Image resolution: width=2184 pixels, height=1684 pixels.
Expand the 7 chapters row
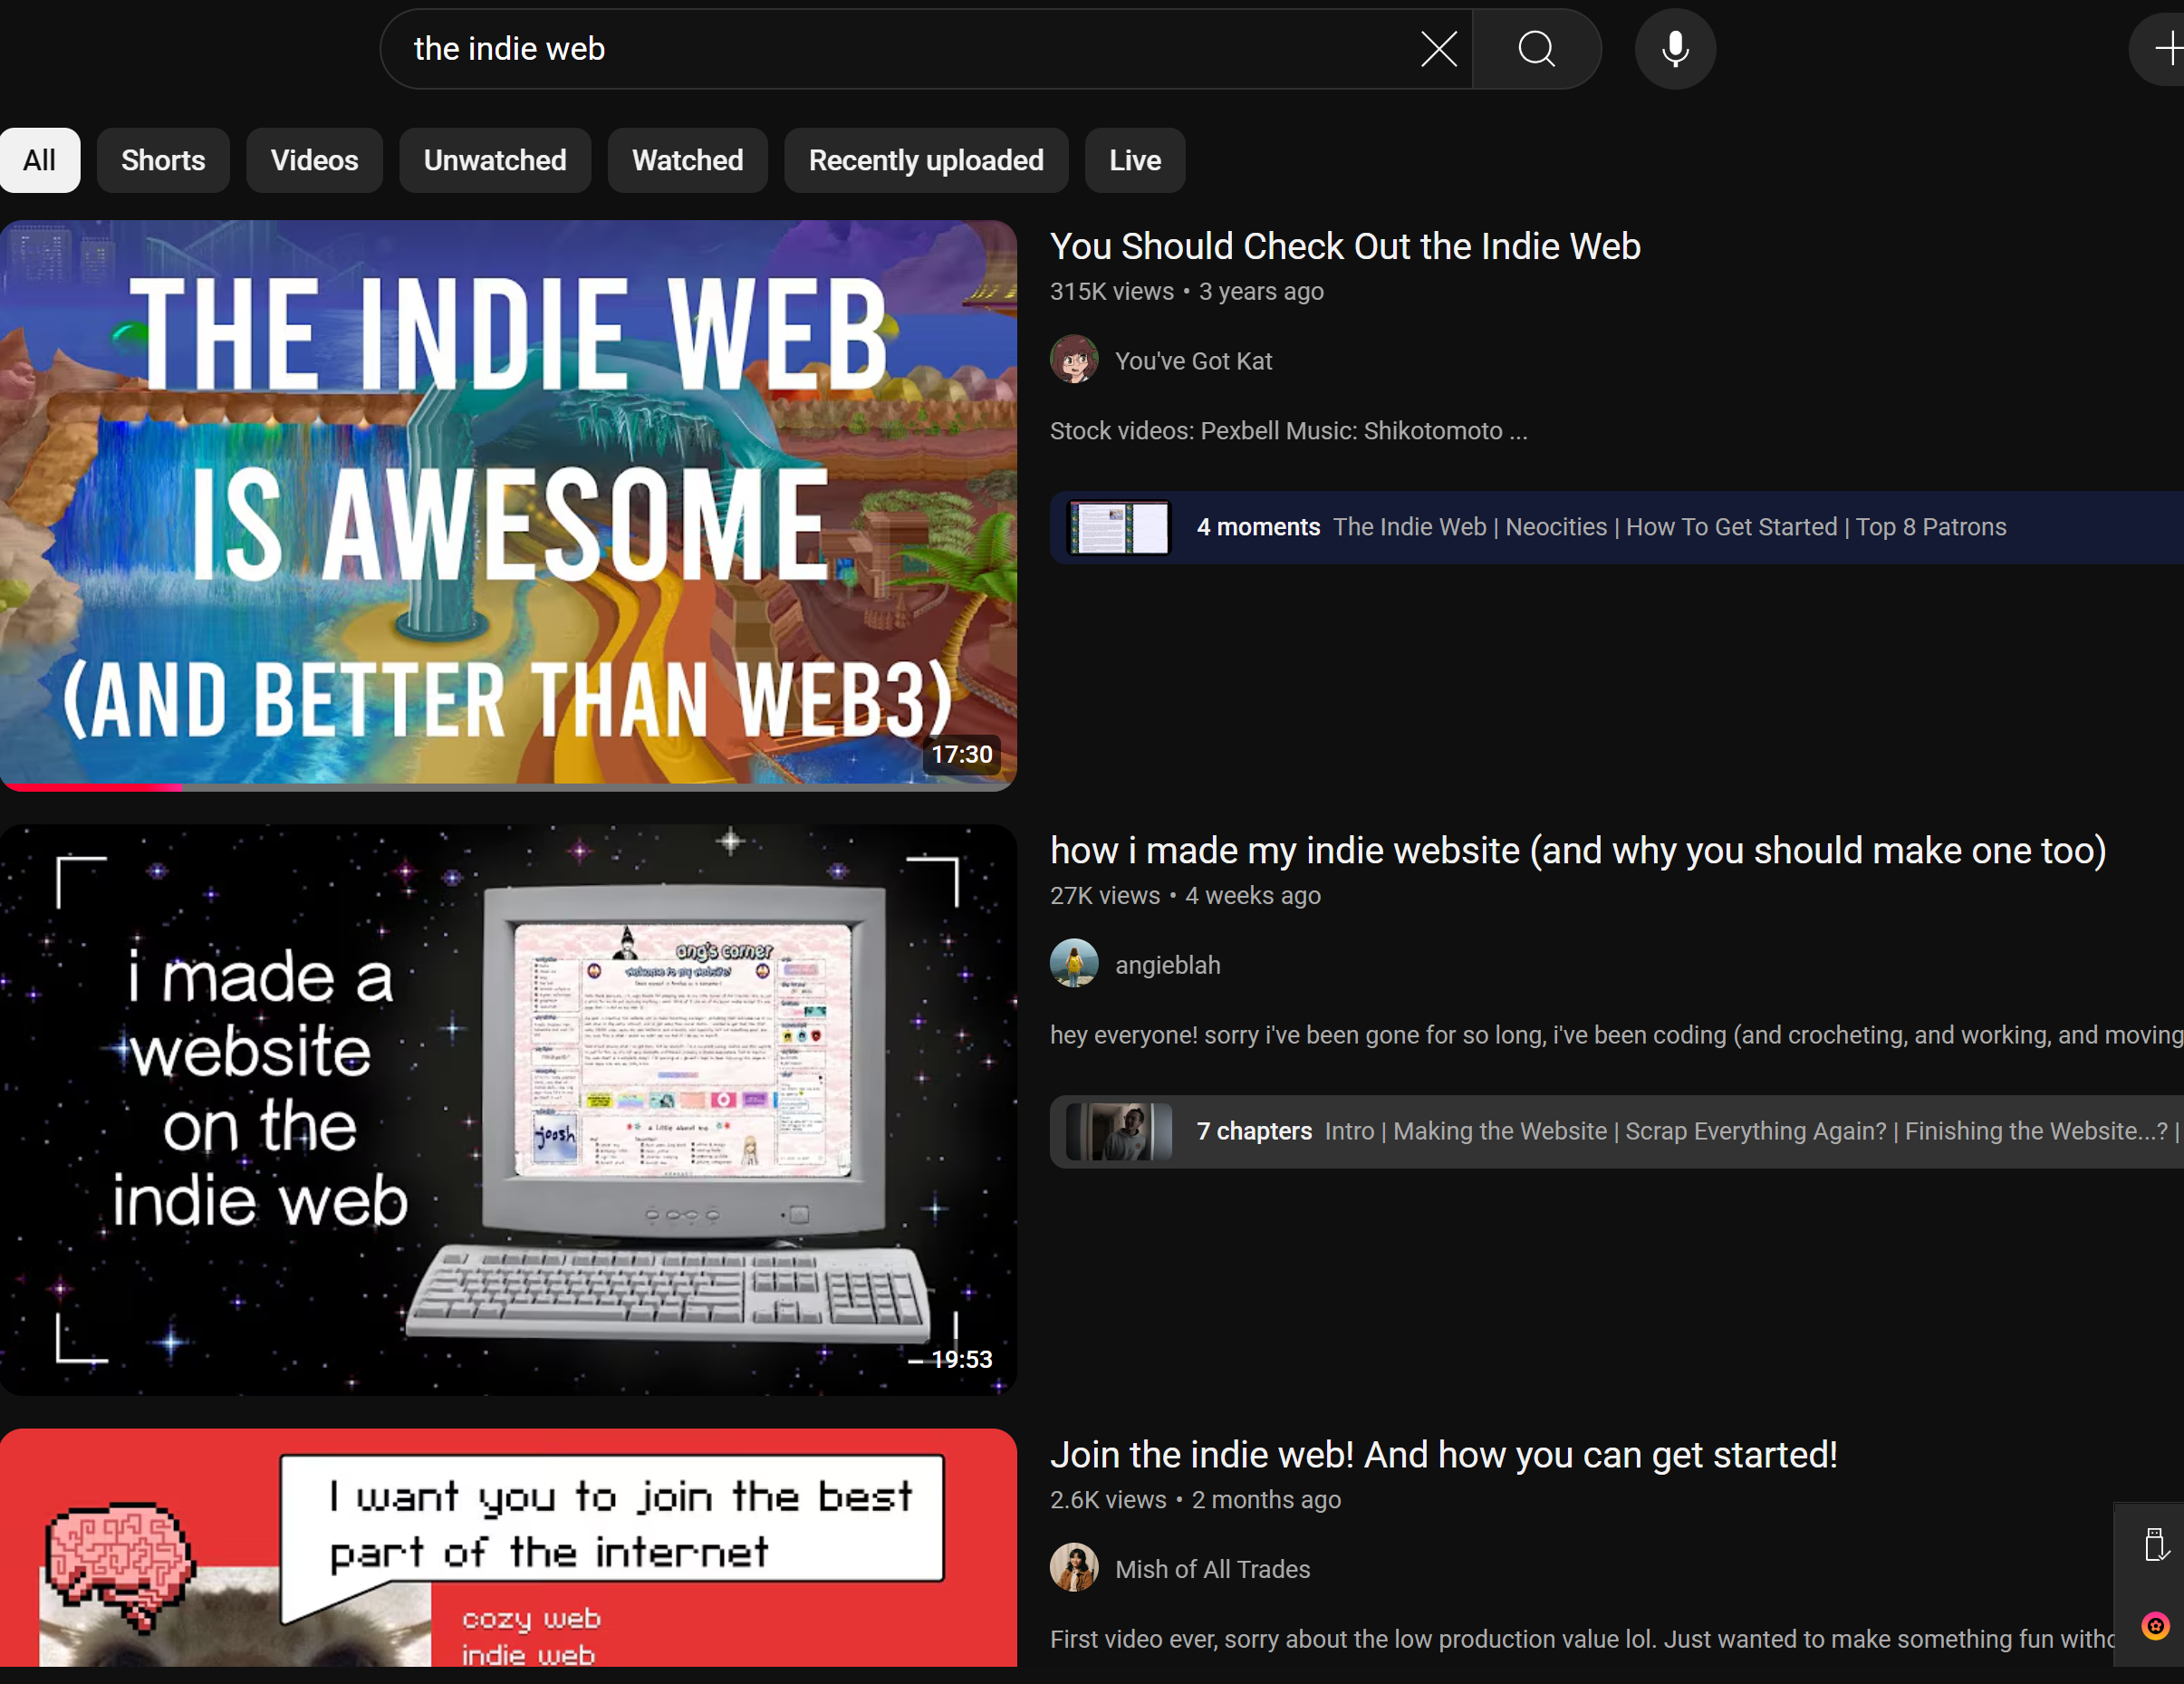(1617, 1131)
